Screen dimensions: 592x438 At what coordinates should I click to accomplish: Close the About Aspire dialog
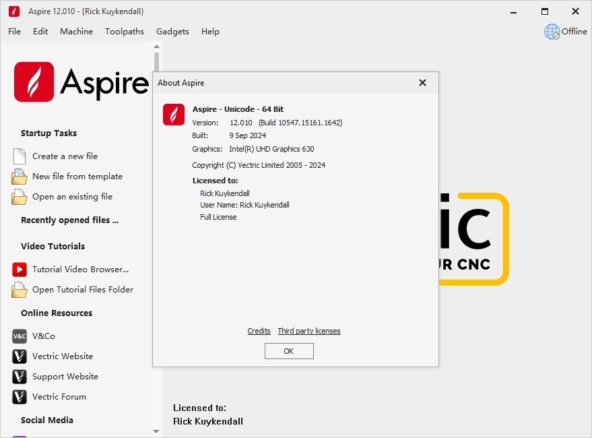coord(422,83)
